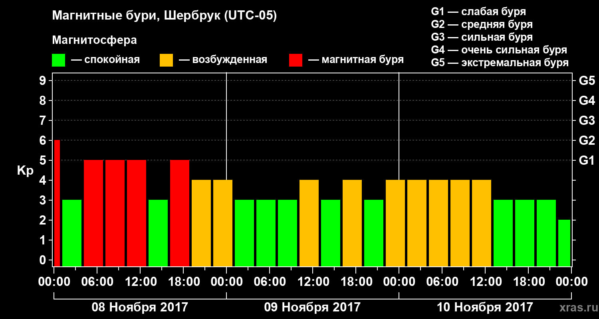Click the 'G1 — слабая буря' legend line

tap(478, 11)
